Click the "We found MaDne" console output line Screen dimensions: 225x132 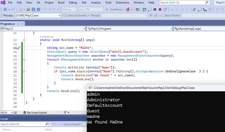click(105, 122)
